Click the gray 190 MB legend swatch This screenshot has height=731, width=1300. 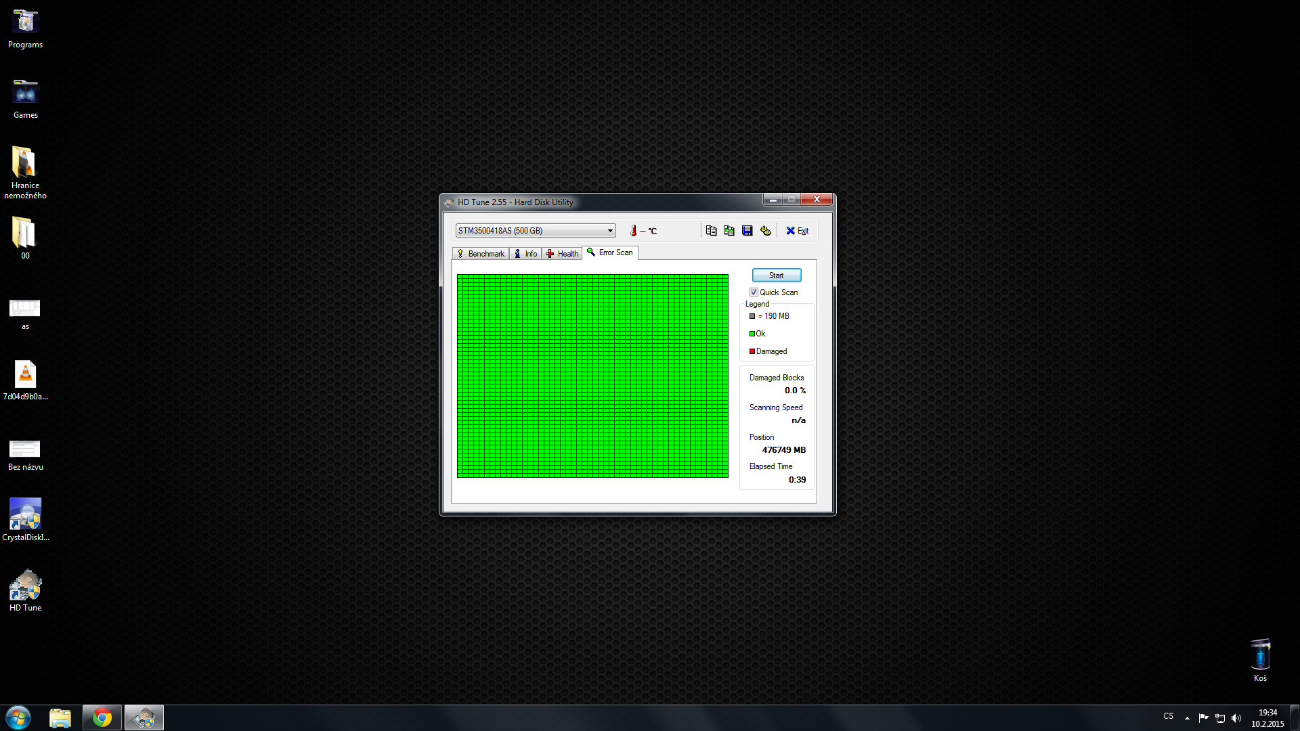[x=752, y=316]
